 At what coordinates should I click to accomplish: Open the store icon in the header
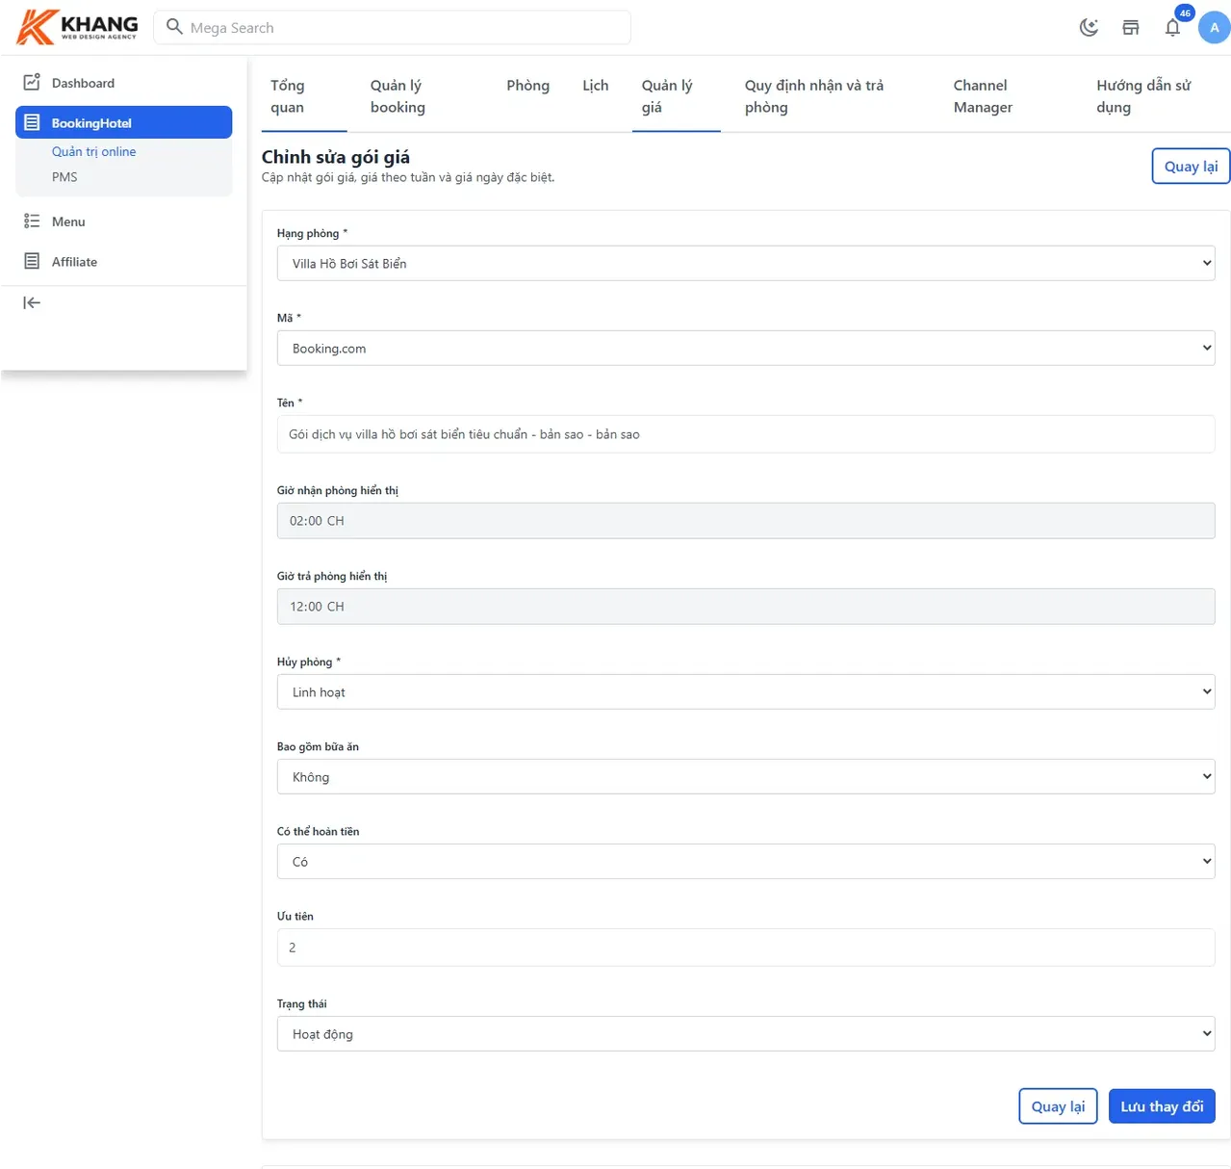click(x=1131, y=28)
